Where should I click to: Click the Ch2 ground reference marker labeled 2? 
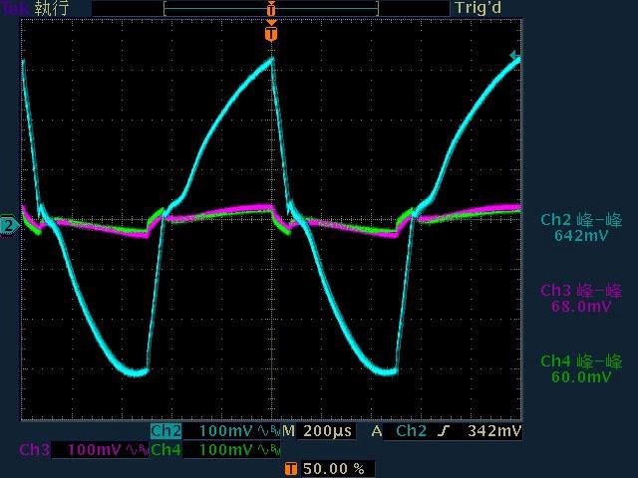click(x=9, y=226)
